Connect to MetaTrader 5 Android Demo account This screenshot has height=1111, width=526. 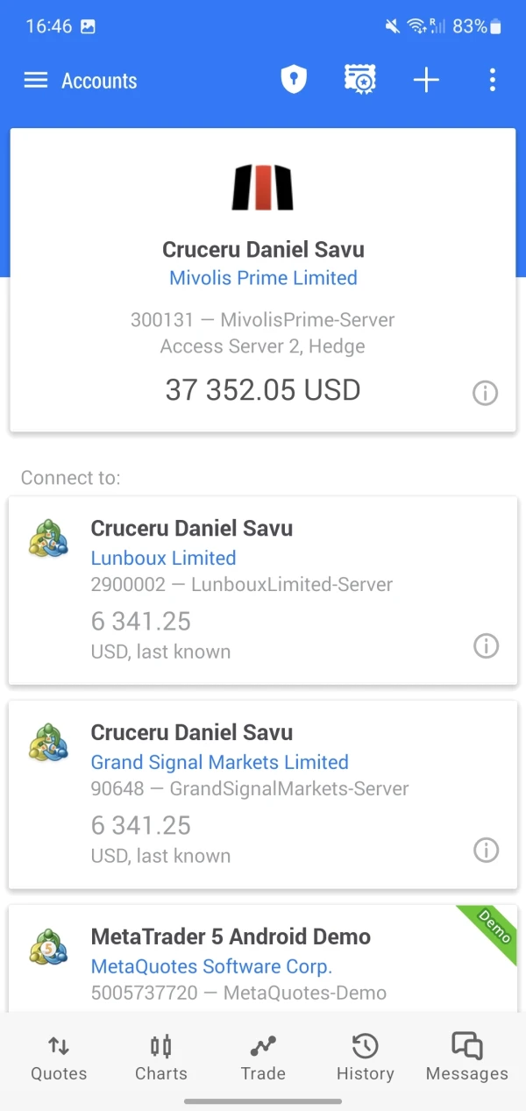click(x=231, y=937)
